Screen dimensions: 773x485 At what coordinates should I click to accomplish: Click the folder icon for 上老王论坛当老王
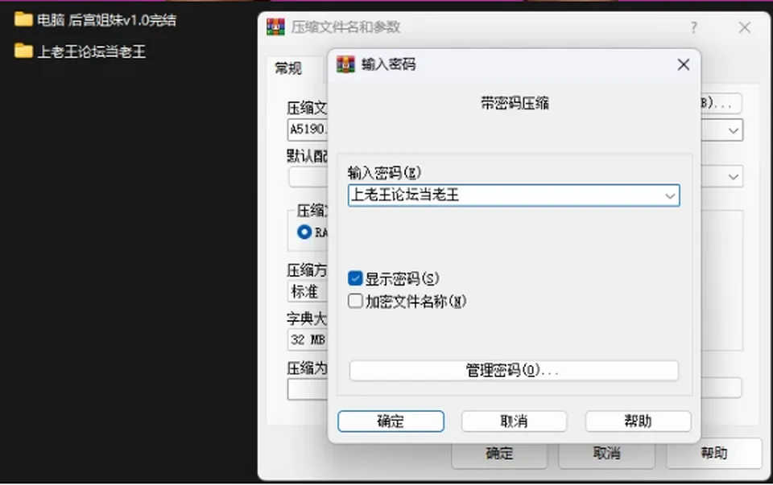click(23, 51)
